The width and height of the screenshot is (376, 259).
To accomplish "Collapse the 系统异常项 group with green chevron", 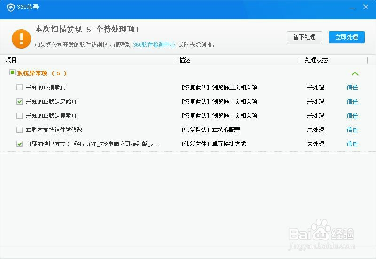I will [x=355, y=74].
